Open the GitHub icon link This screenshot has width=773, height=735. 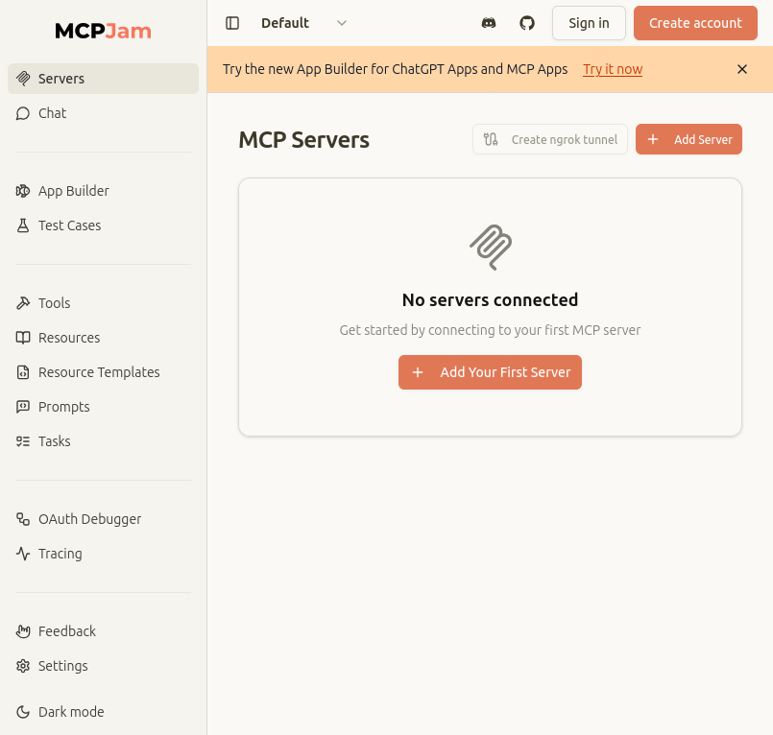point(527,23)
